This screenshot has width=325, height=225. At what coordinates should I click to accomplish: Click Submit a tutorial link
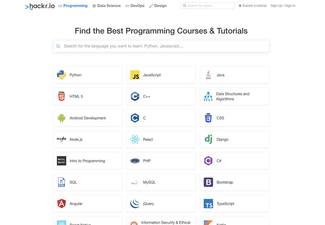[252, 6]
